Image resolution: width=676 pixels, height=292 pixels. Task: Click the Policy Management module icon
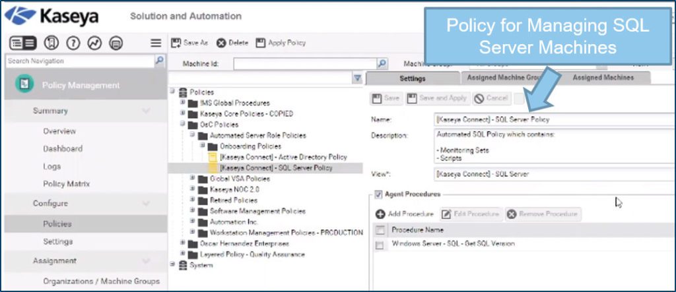tap(24, 84)
